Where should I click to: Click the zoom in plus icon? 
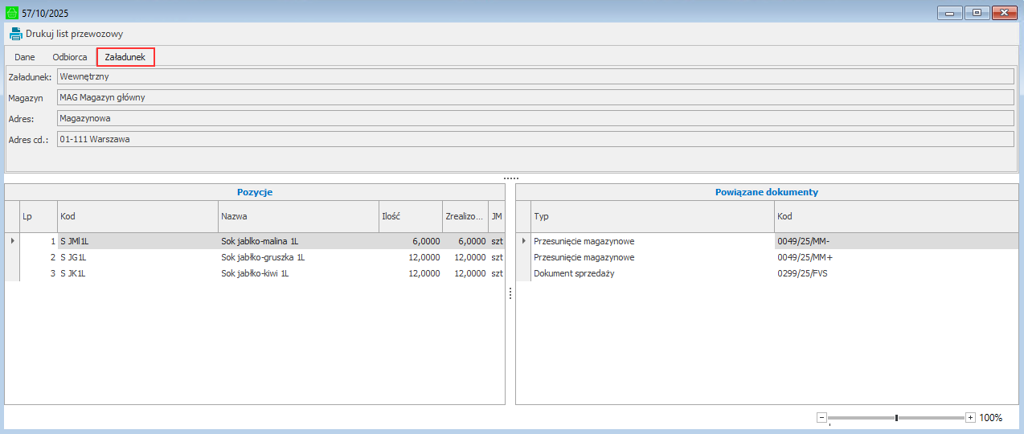970,418
